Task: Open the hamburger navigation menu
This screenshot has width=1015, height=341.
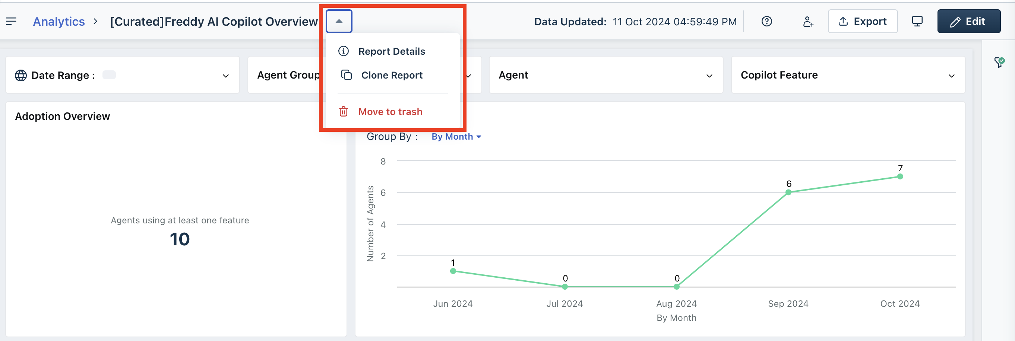Action: coord(11,21)
